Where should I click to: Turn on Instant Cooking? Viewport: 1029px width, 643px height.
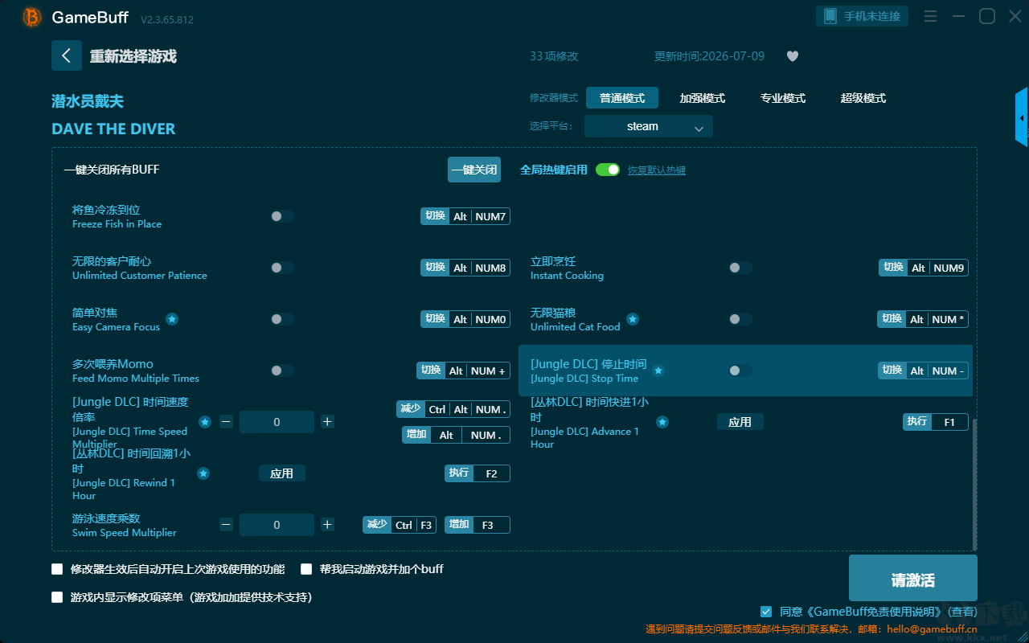740,268
